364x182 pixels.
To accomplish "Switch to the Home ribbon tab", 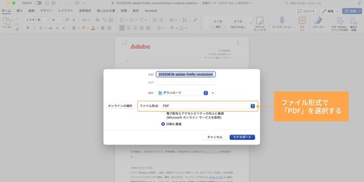I will [x=6, y=11].
